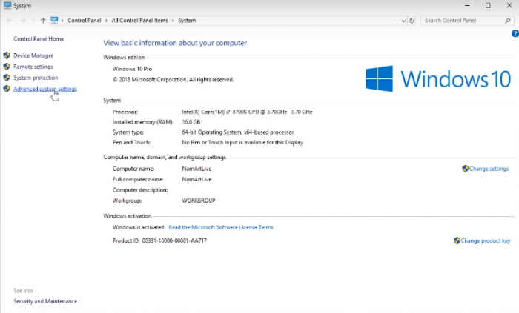The height and width of the screenshot is (313, 519).
Task: Go to Control Panel breadcrumb
Action: [85, 21]
